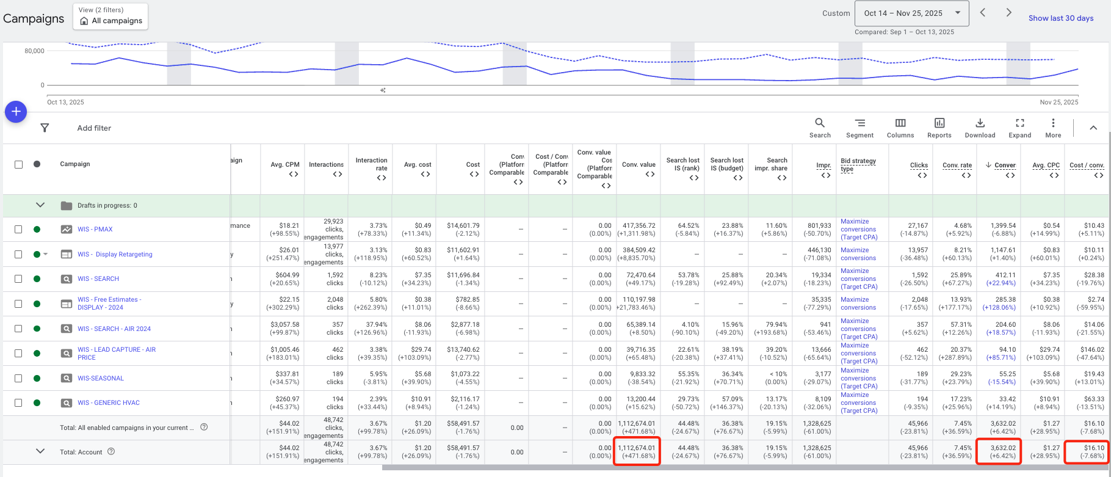
Task: Expand the Total: Account row
Action: pos(40,451)
